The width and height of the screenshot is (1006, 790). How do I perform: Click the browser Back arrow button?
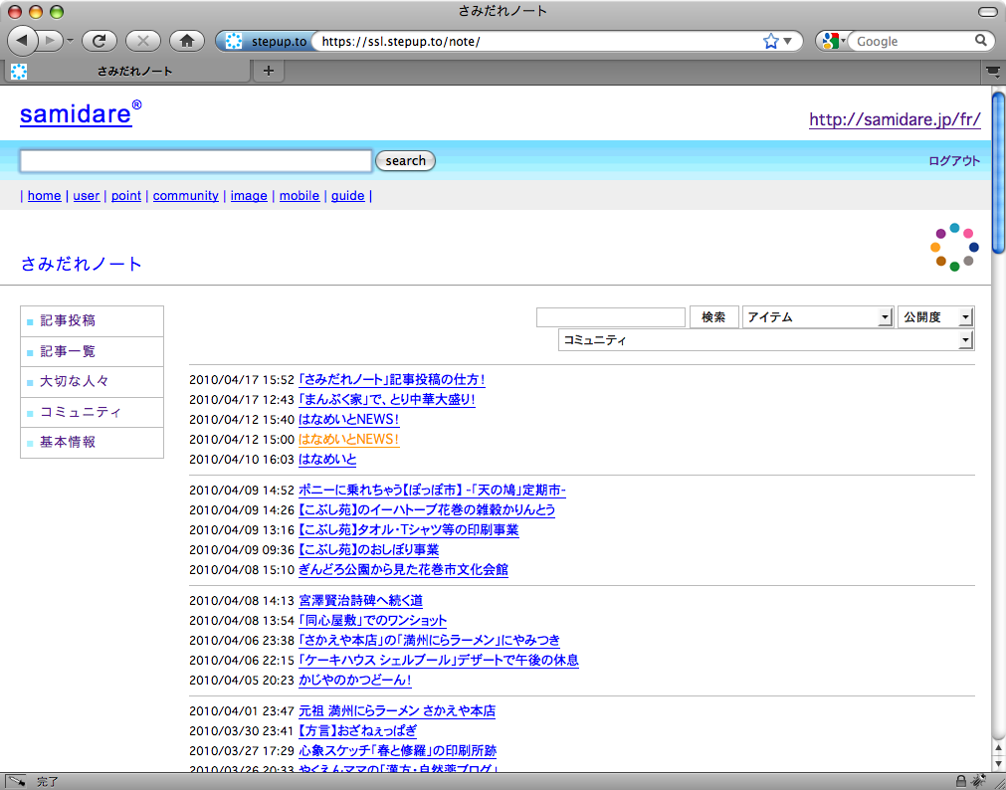pyautogui.click(x=24, y=41)
